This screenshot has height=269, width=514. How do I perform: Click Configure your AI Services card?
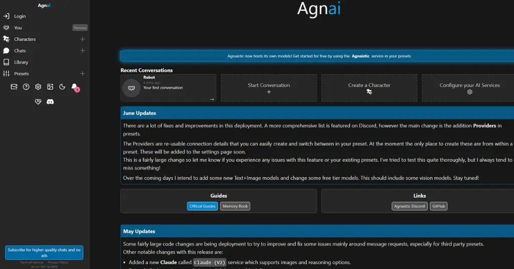(x=469, y=88)
